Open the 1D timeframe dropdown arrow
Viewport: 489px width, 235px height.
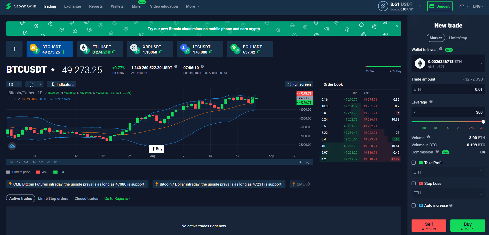click(x=18, y=84)
